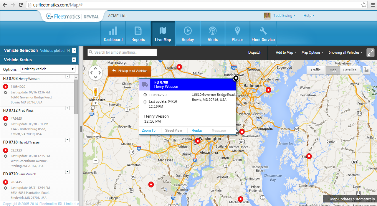Open the Alerts section
The height and width of the screenshot is (206, 377).
click(212, 33)
